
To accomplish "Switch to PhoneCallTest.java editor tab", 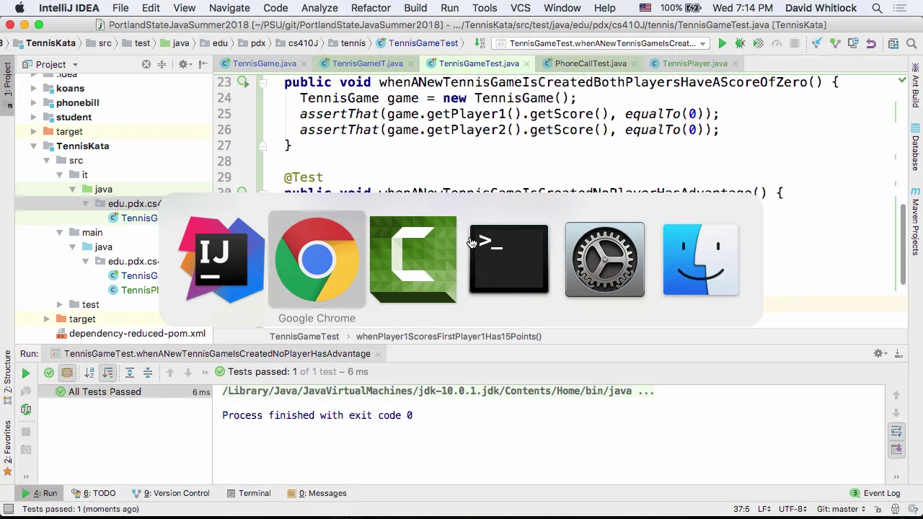I will point(590,63).
